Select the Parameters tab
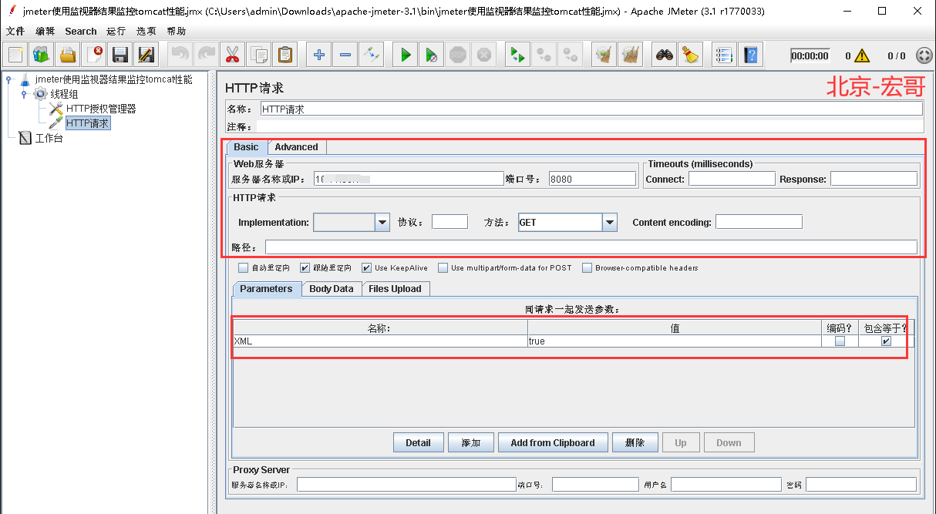 pos(266,289)
